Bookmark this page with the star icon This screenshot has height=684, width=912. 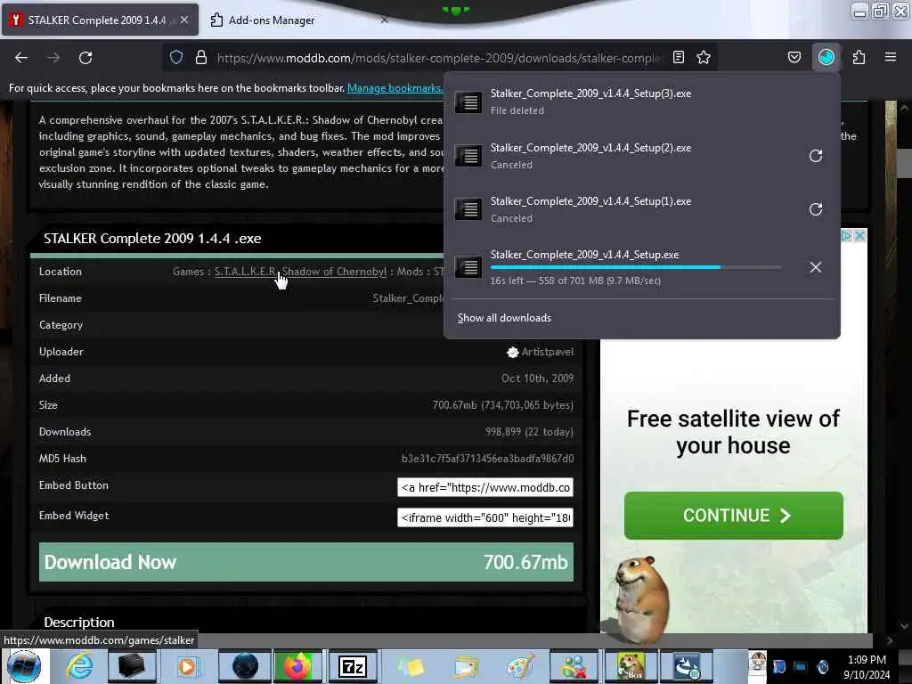(704, 57)
